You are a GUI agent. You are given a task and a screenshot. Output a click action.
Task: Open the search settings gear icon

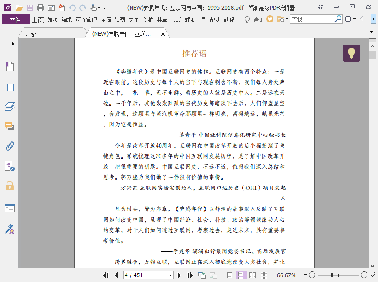pyautogui.click(x=348, y=19)
